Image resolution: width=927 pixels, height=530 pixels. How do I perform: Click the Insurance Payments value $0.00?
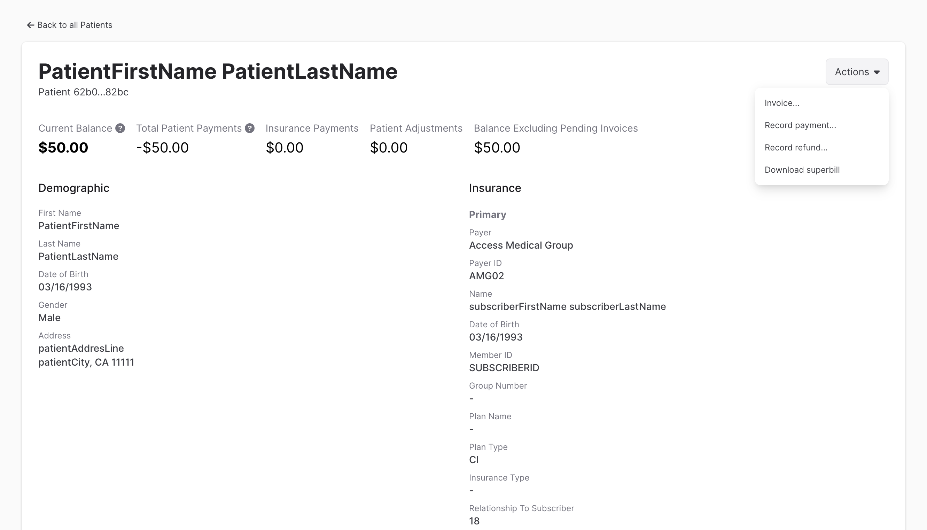(285, 147)
